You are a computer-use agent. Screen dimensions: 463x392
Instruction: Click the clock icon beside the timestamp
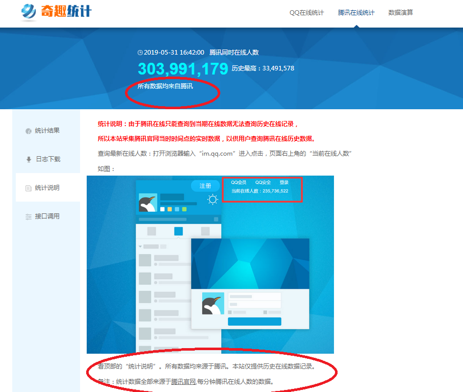(140, 53)
